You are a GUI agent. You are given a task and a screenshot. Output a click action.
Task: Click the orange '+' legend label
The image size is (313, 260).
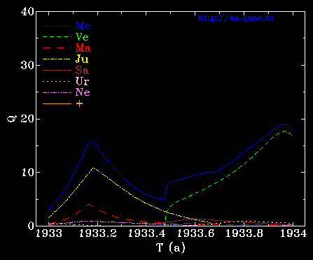(x=79, y=103)
